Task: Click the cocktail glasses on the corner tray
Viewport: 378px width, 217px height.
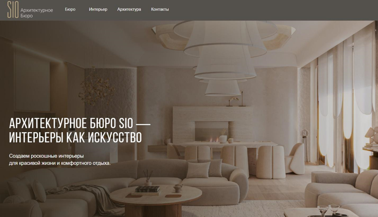Action: click(328, 210)
